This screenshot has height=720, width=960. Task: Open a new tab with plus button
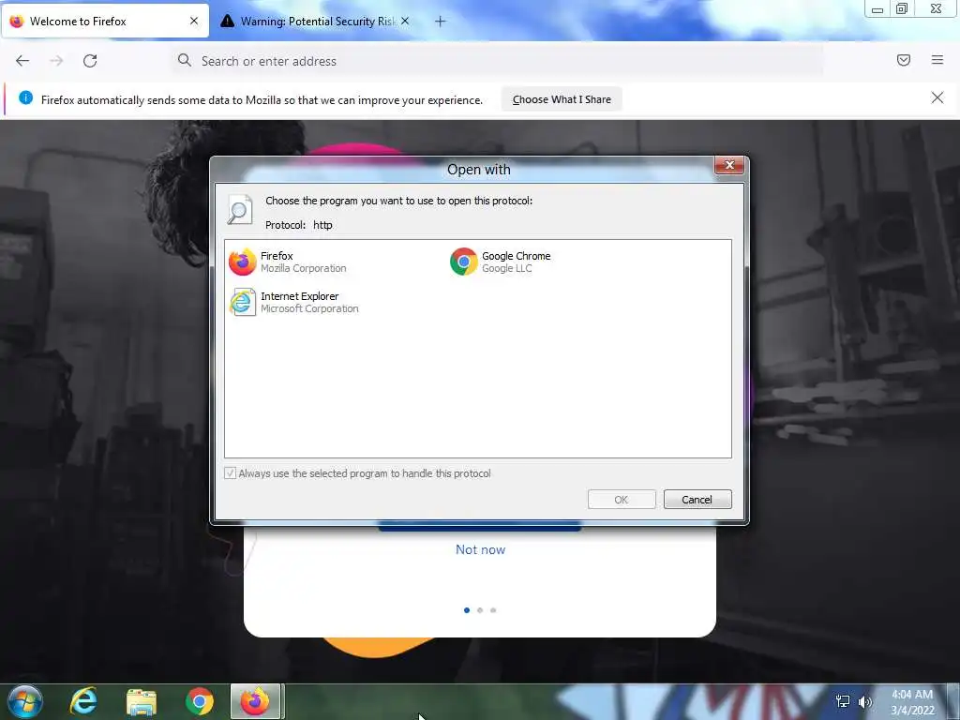point(441,22)
